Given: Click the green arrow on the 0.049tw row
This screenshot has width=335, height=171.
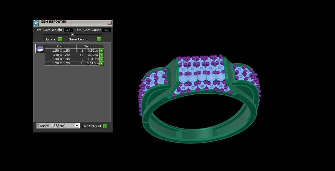Looking at the screenshot, I should (101, 59).
